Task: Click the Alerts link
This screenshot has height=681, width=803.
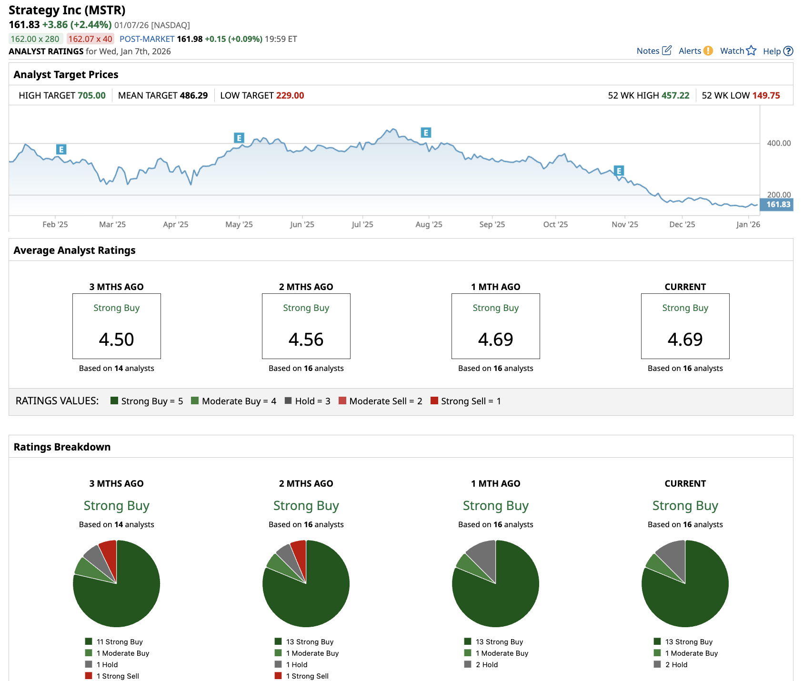Action: (x=690, y=51)
